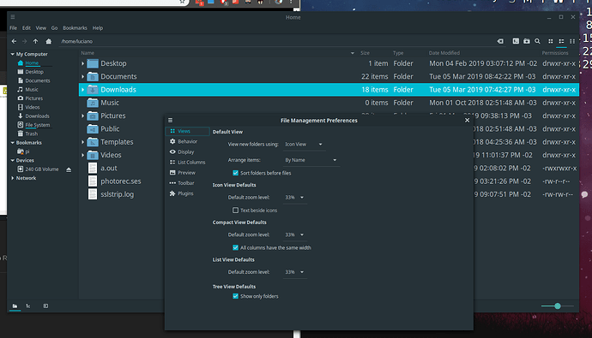The image size is (592, 338).
Task: Open the Help menu
Action: pyautogui.click(x=98, y=28)
